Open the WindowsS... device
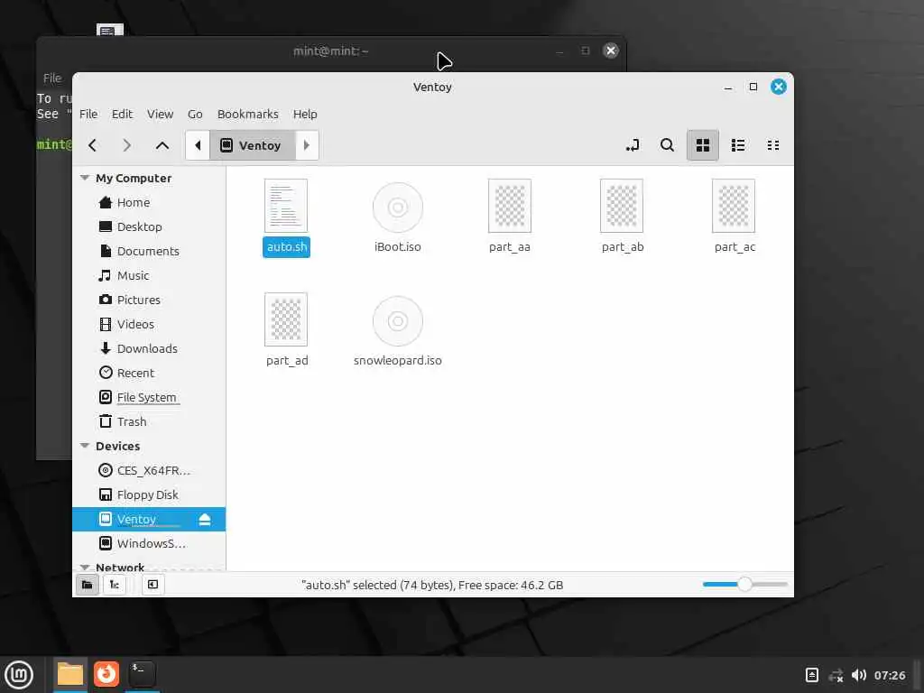924x693 pixels. tap(151, 543)
